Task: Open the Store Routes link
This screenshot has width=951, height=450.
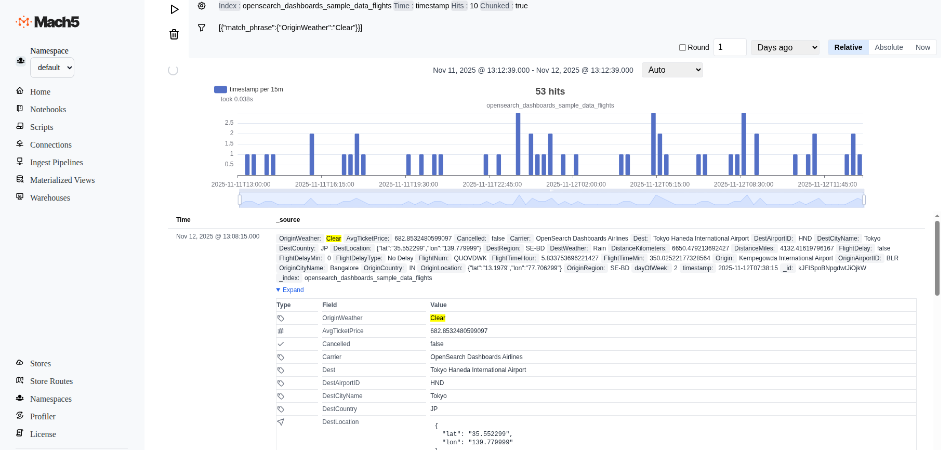Action: click(51, 381)
